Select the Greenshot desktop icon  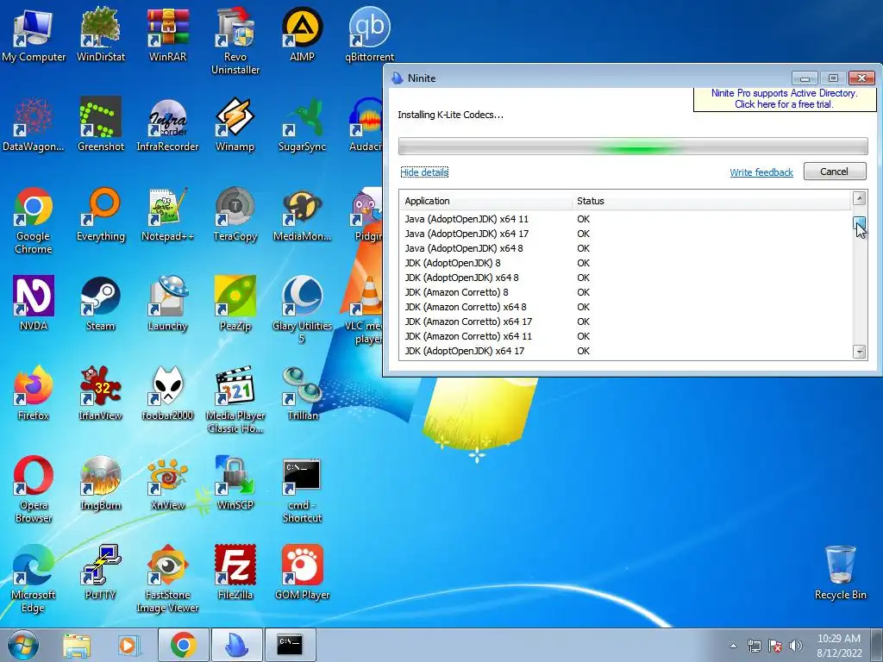pyautogui.click(x=100, y=125)
